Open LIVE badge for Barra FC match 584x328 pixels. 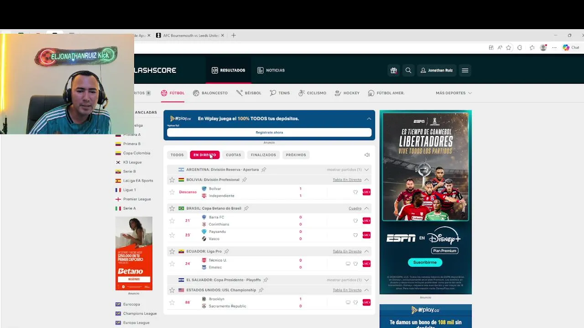(x=366, y=220)
